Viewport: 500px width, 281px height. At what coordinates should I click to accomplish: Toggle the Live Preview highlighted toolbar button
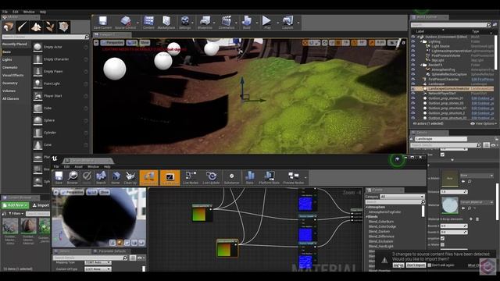pyautogui.click(x=170, y=178)
